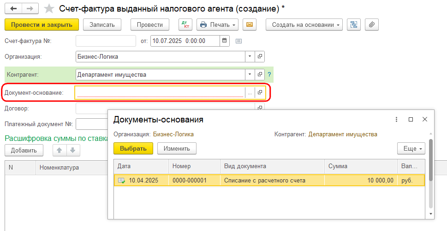Open the three-dot menu of Документы-основания
This screenshot has width=447, height=231.
click(x=396, y=119)
